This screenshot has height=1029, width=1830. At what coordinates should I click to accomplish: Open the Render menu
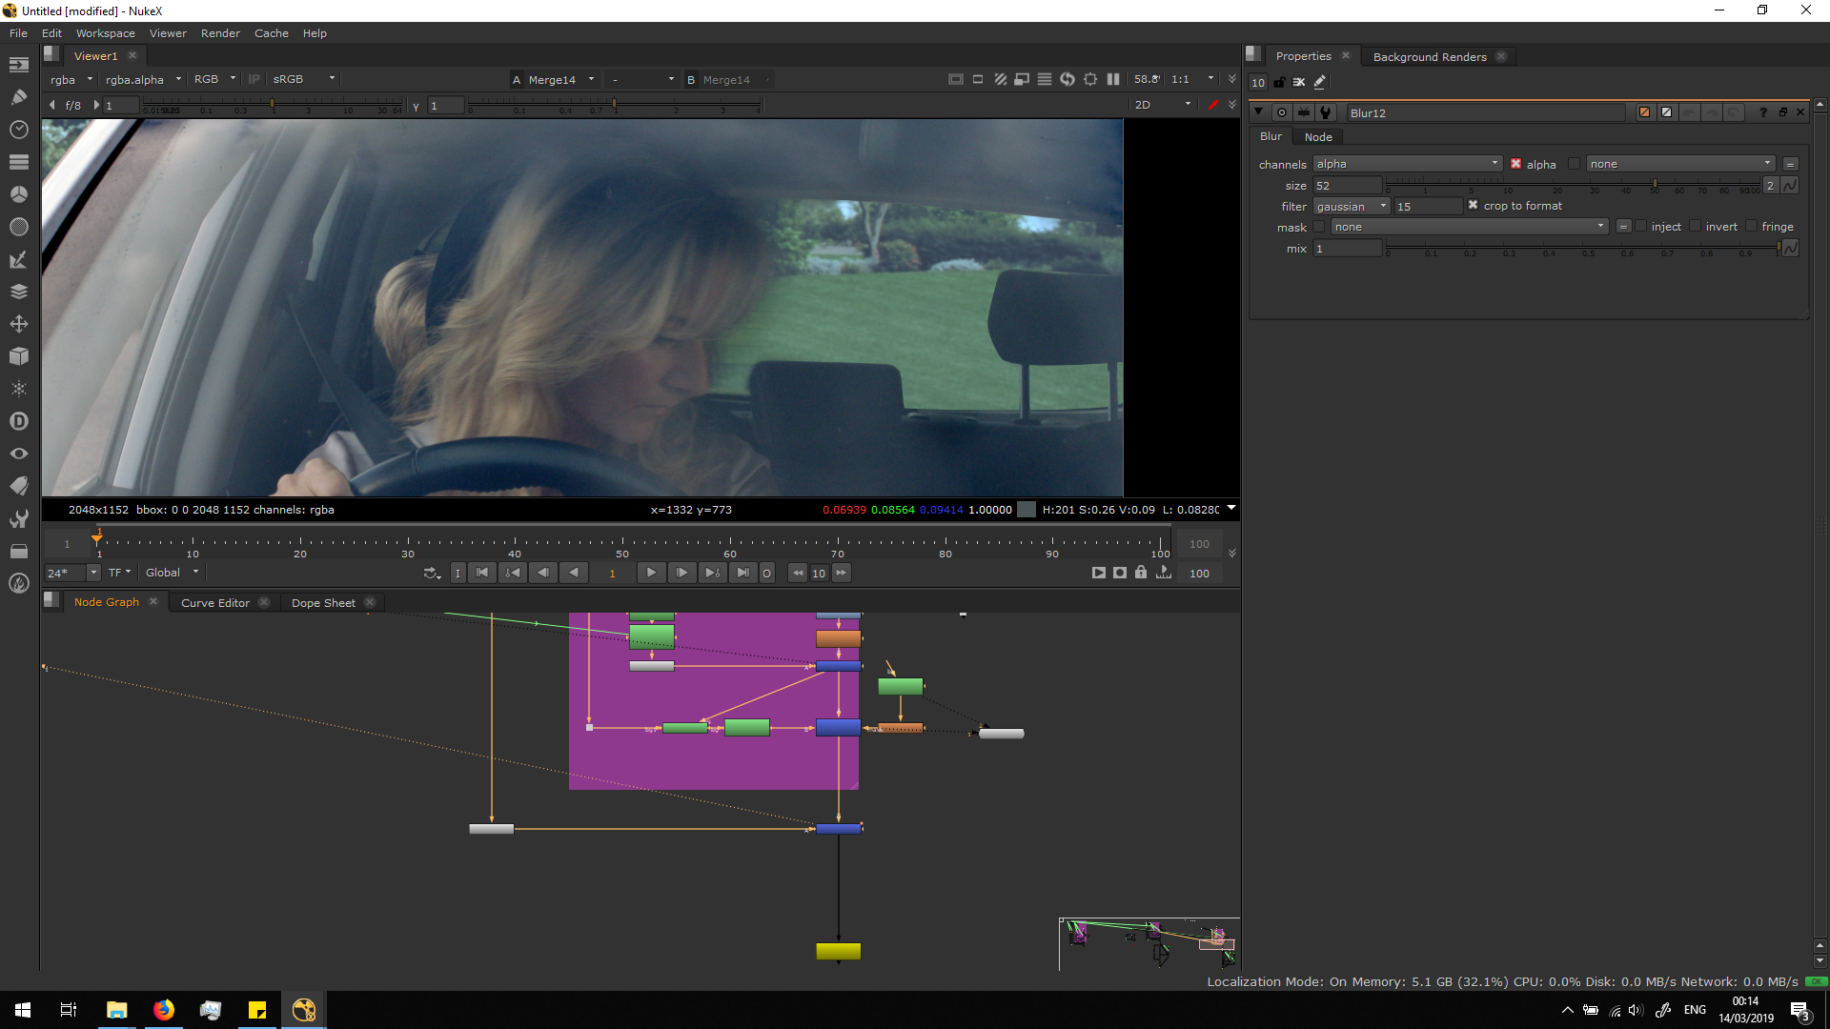220,33
